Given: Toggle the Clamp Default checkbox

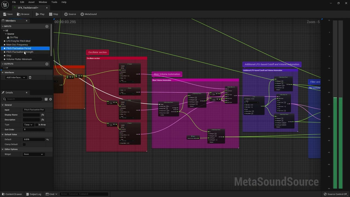Looking at the screenshot, I should pos(24,144).
